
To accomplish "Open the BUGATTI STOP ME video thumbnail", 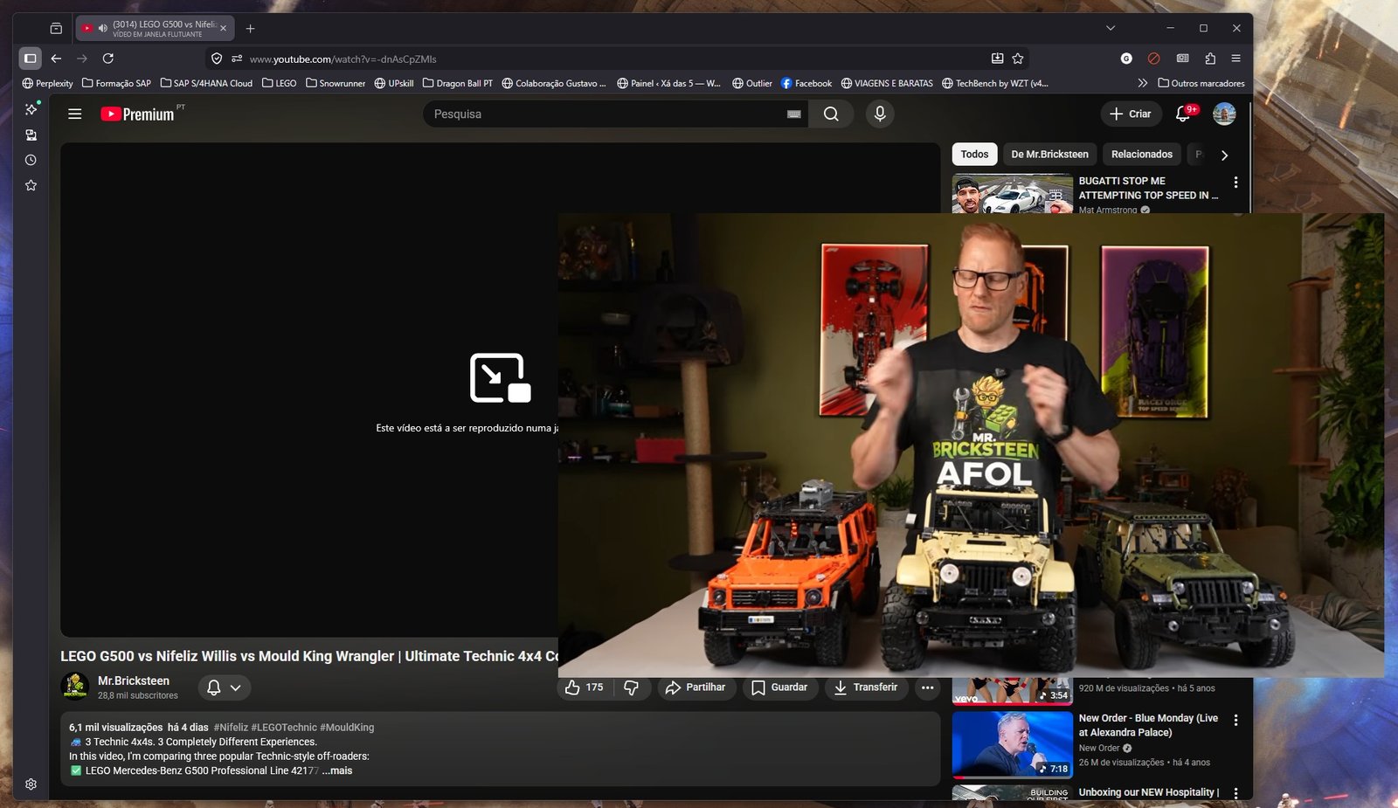I will [x=1013, y=194].
